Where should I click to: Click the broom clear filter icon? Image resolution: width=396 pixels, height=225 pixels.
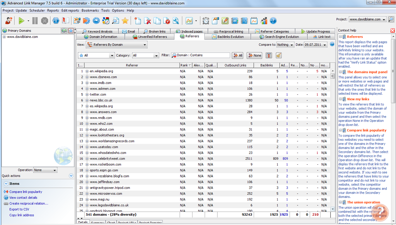click(278, 55)
